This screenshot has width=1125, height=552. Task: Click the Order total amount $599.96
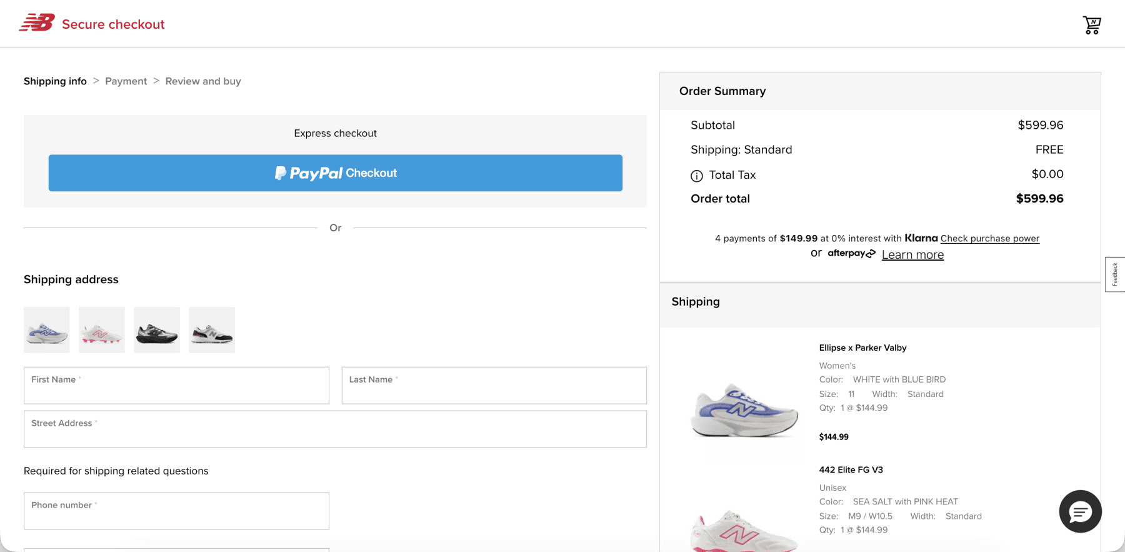coord(1039,199)
